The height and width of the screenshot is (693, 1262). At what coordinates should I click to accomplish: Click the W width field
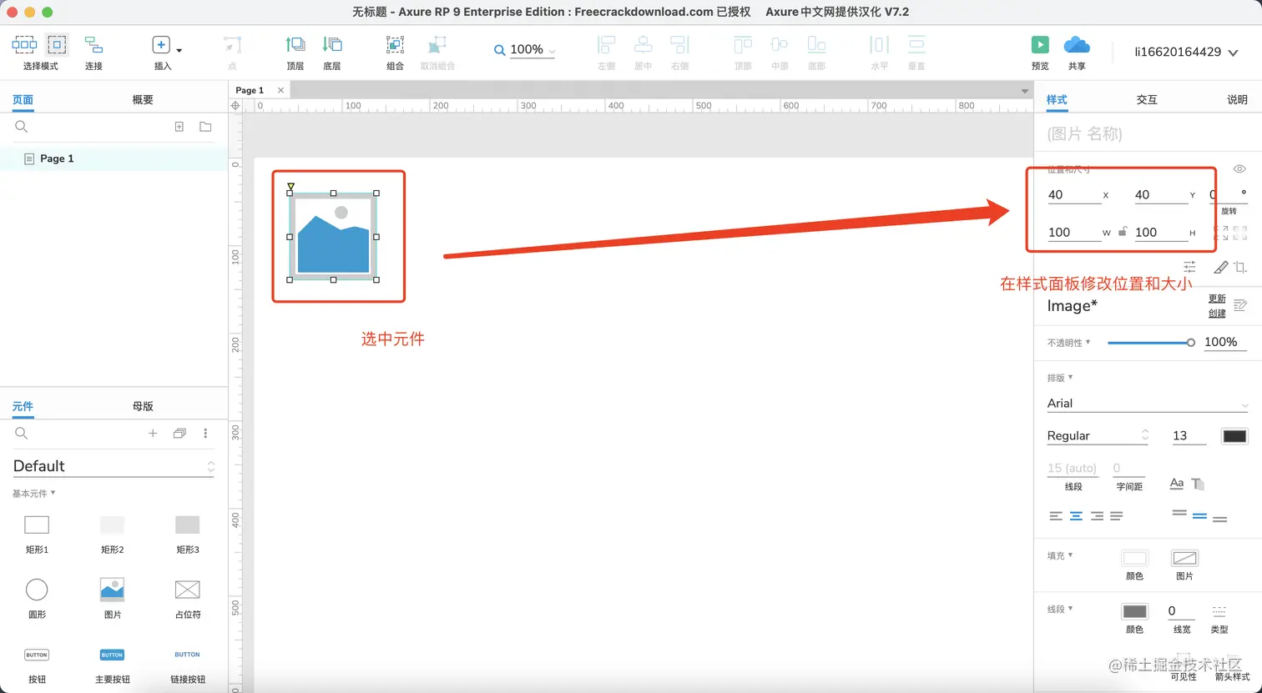(x=1074, y=233)
